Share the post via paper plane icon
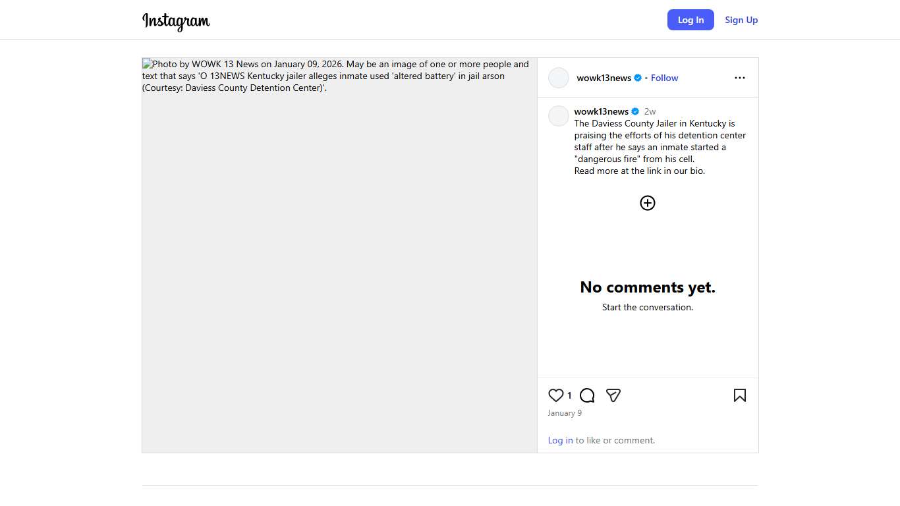 [613, 395]
